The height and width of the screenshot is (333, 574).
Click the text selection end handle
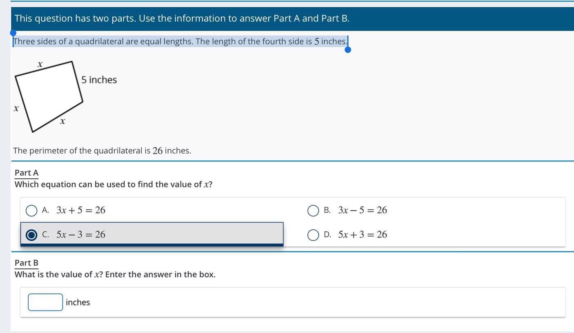click(348, 50)
